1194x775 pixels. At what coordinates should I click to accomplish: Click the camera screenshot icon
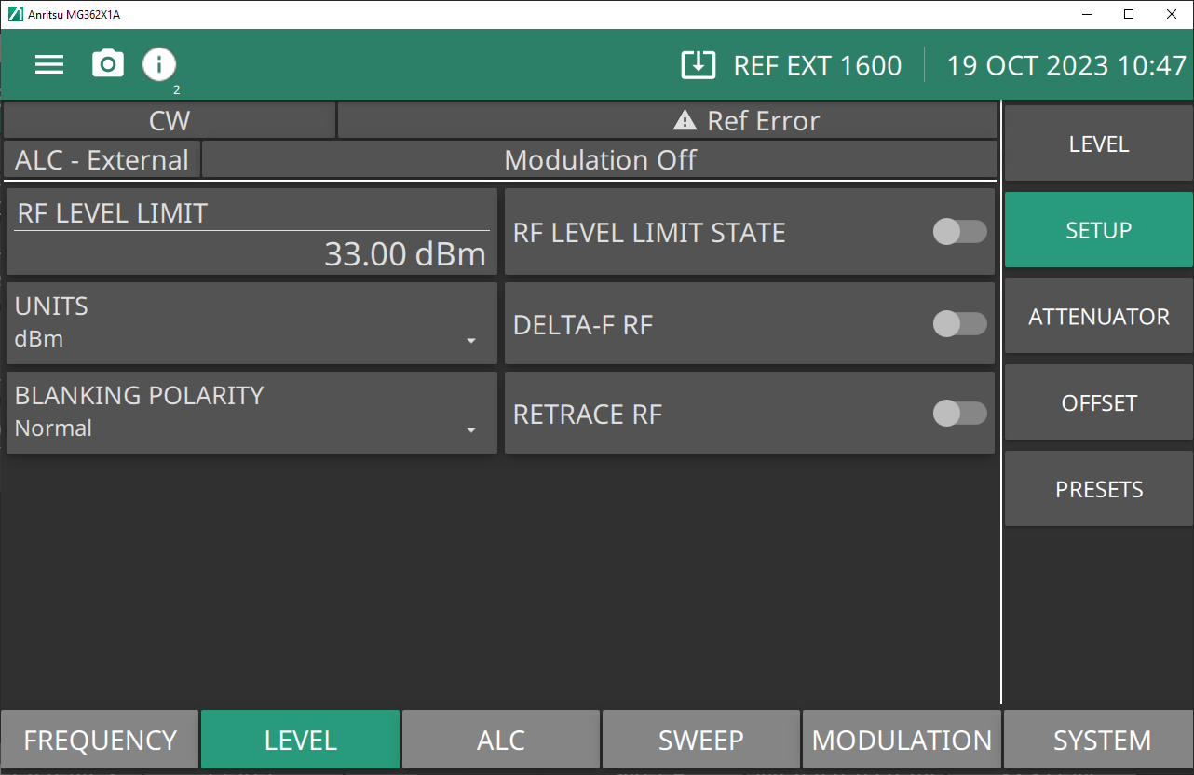point(108,64)
